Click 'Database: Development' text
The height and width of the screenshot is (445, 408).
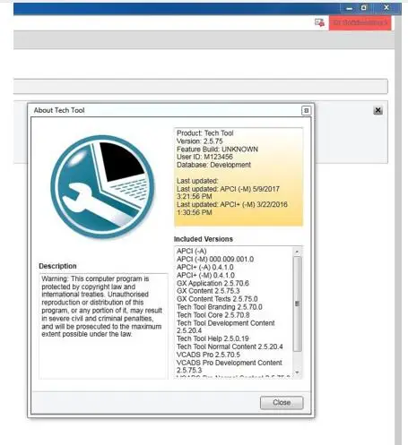pyautogui.click(x=213, y=165)
